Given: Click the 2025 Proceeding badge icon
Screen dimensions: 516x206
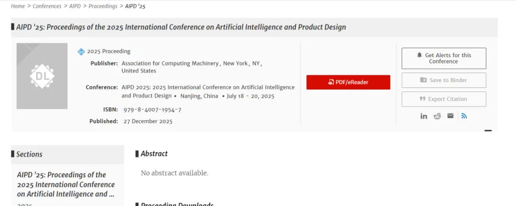Looking at the screenshot, I should (x=81, y=51).
